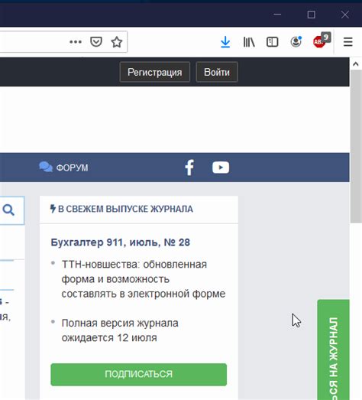This screenshot has width=362, height=400.
Task: Open Бухгалтер 911, июль, № 28 link
Action: pyautogui.click(x=120, y=242)
